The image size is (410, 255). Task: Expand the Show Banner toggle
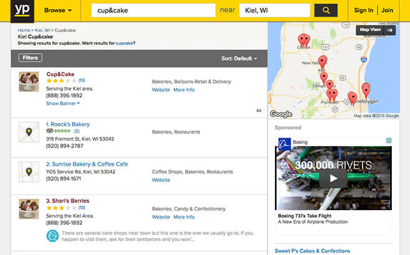coord(62,103)
